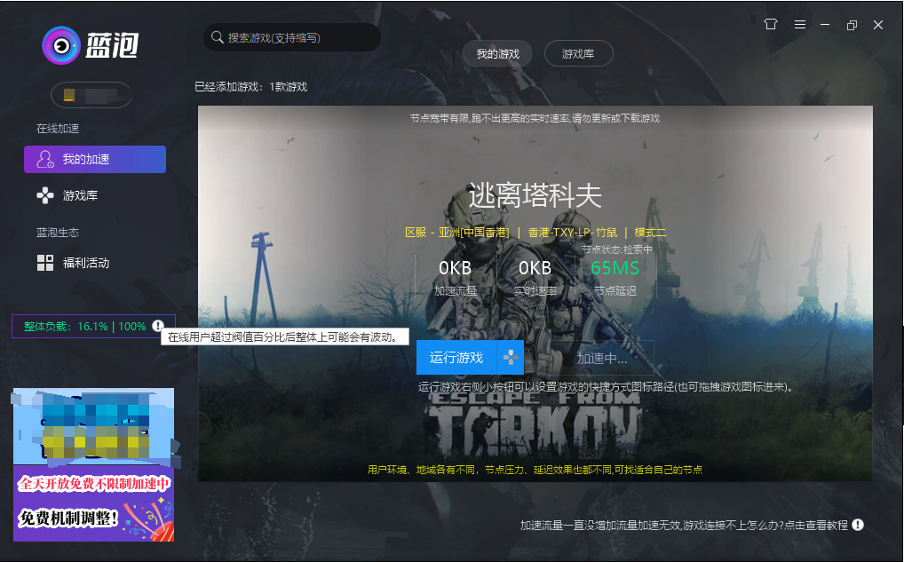
Task: Open the user account badge
Action: point(91,95)
